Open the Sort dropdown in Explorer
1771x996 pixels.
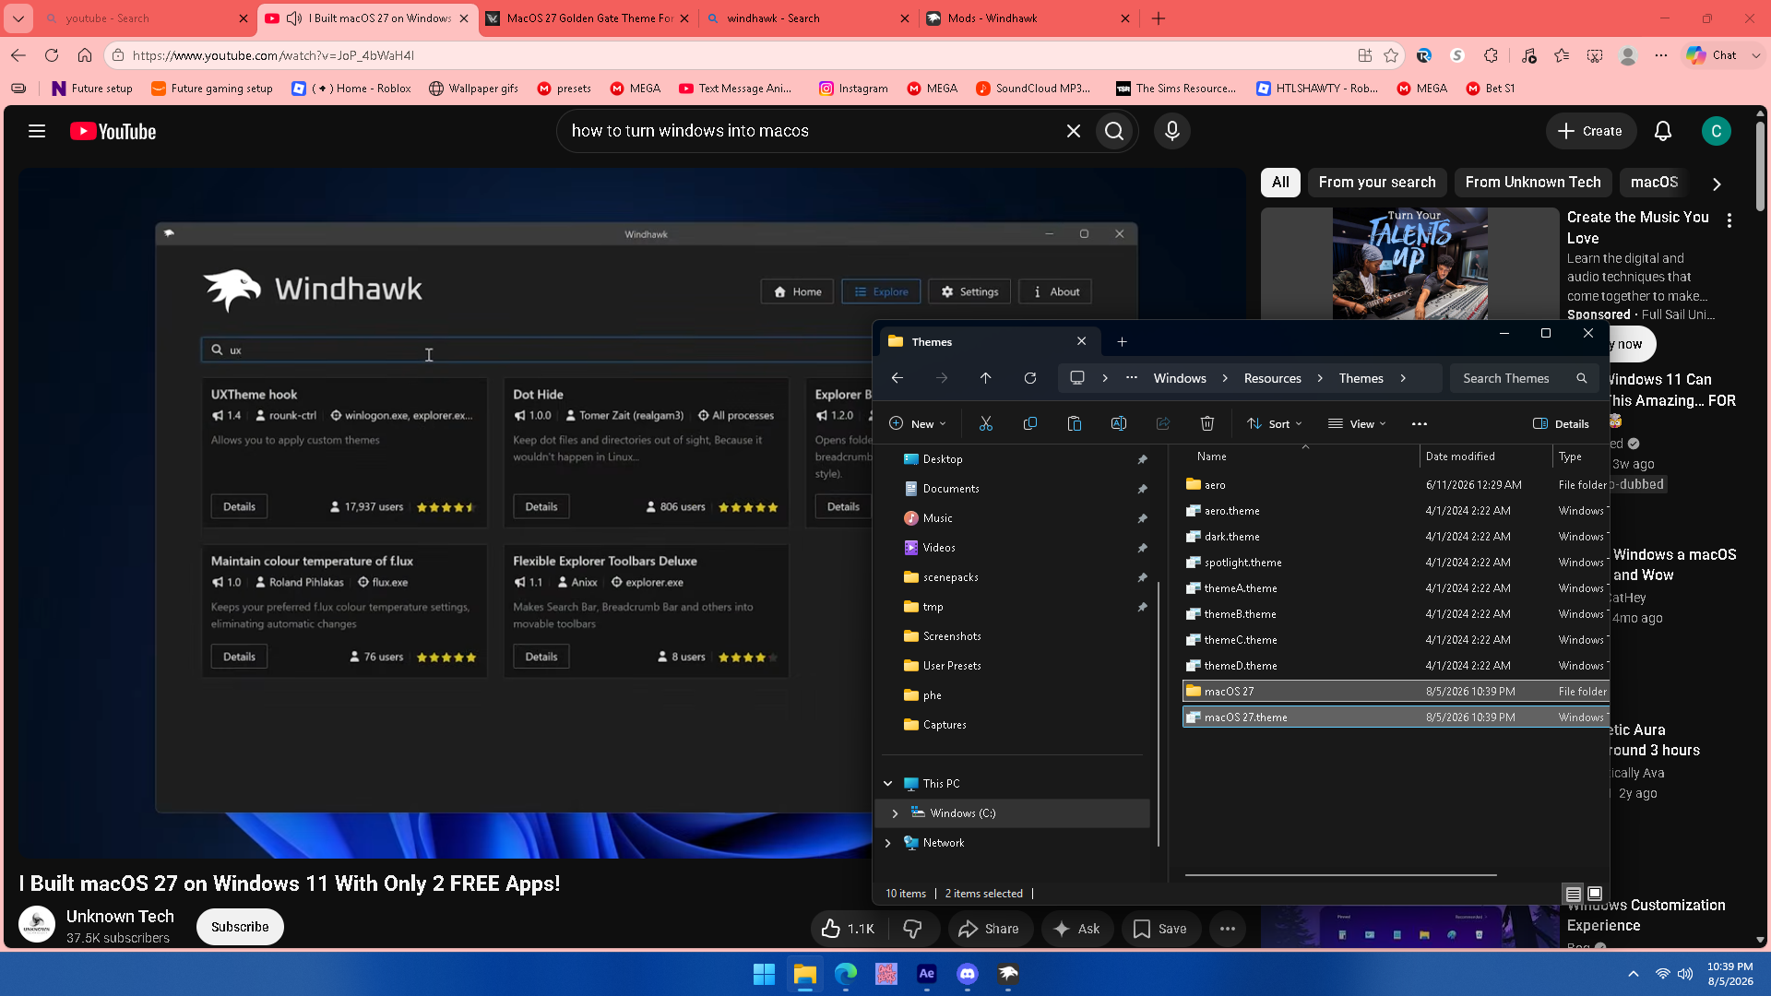[x=1275, y=424]
